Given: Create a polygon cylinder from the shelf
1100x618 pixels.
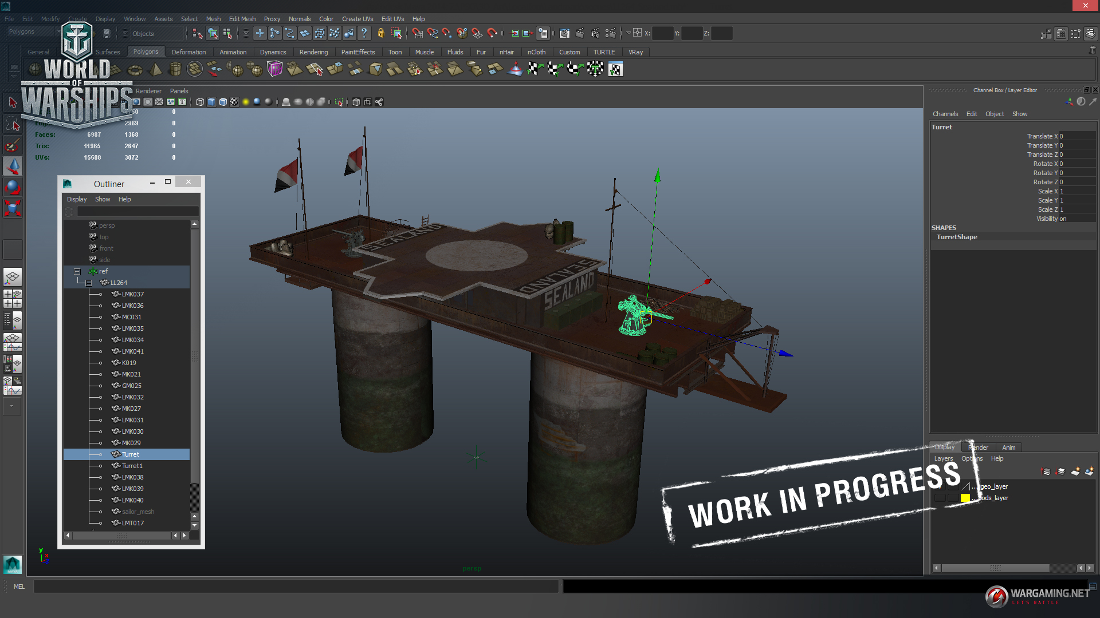Looking at the screenshot, I should (175, 69).
